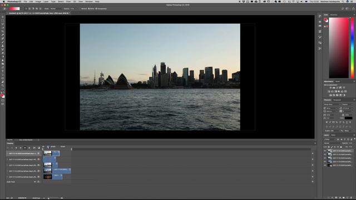Hide the top layer in Layers panel

click(325, 151)
